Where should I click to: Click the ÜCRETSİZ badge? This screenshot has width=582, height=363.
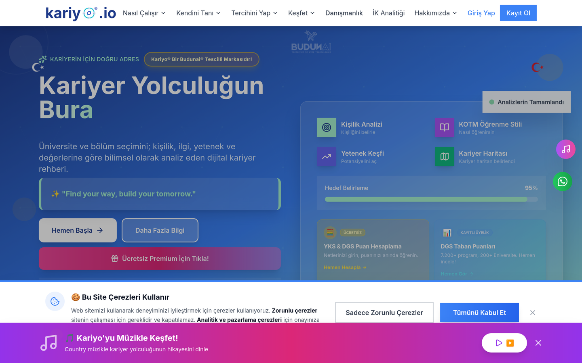(352, 232)
